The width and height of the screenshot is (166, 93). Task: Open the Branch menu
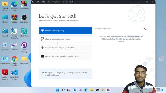pos(65,2)
